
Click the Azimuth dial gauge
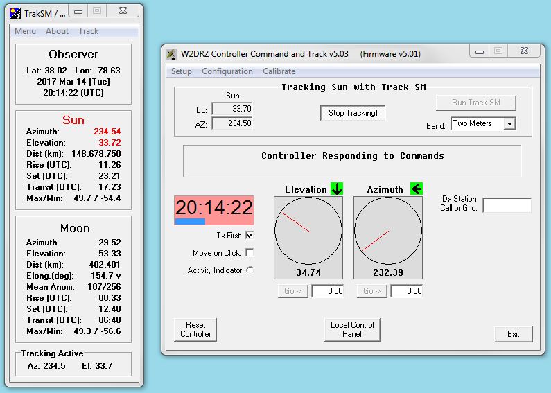click(387, 230)
